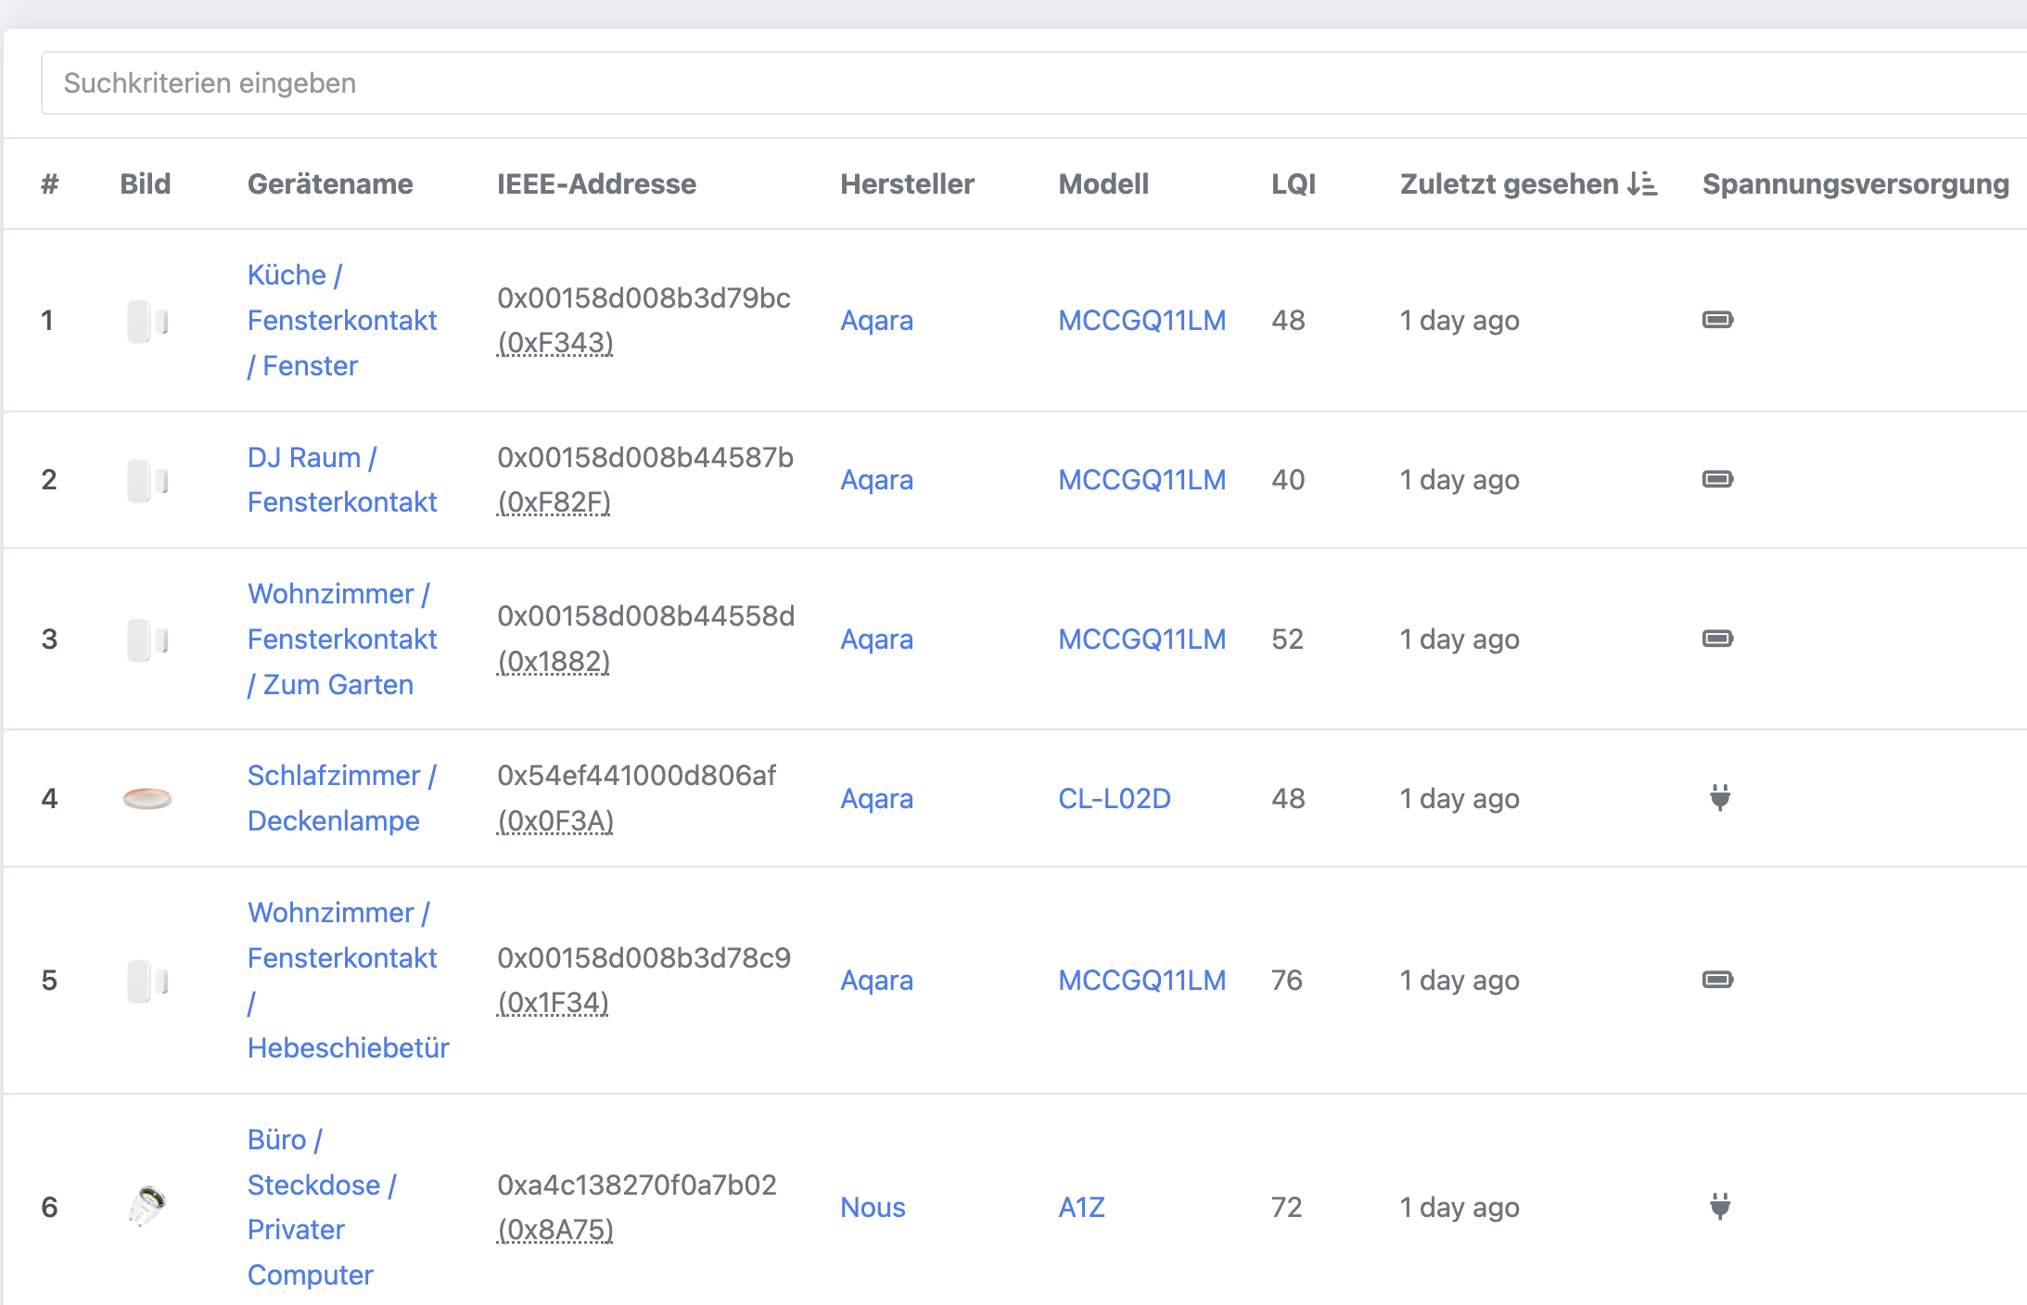The width and height of the screenshot is (2027, 1305).
Task: Click the Bild column header
Action: 146,184
